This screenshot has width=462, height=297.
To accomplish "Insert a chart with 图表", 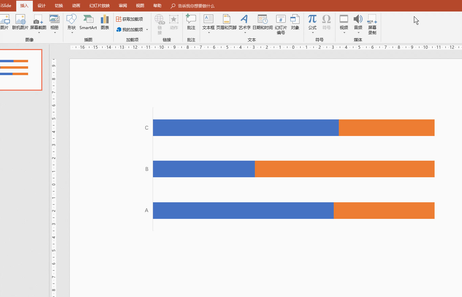I will tap(105, 23).
